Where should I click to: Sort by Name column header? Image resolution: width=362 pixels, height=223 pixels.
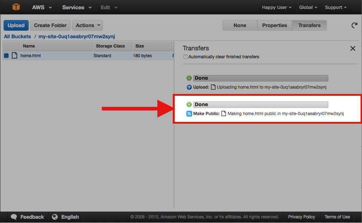pyautogui.click(x=56, y=46)
